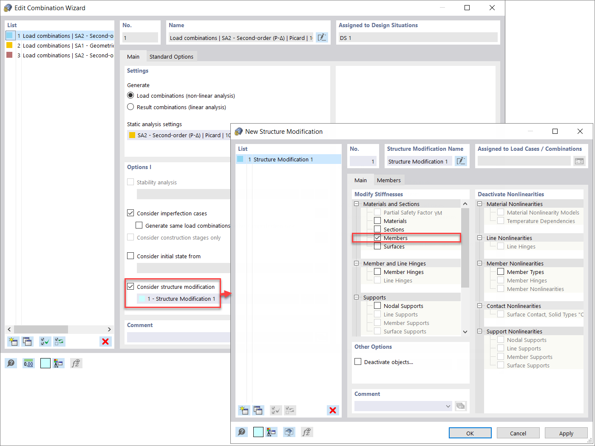Open the Members tab in Structure Modification
Viewport: 595px width, 446px height.
(x=388, y=180)
